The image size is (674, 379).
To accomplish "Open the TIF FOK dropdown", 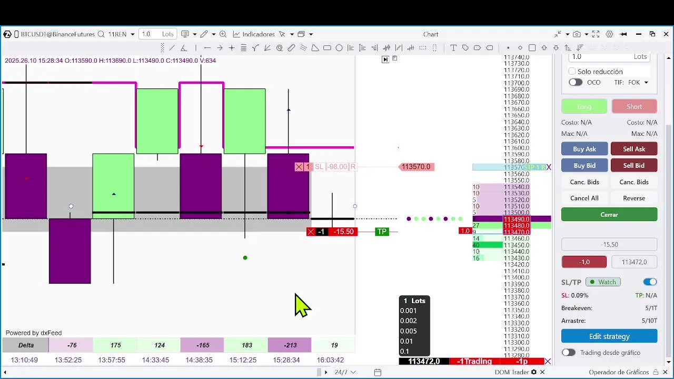I will tap(646, 83).
